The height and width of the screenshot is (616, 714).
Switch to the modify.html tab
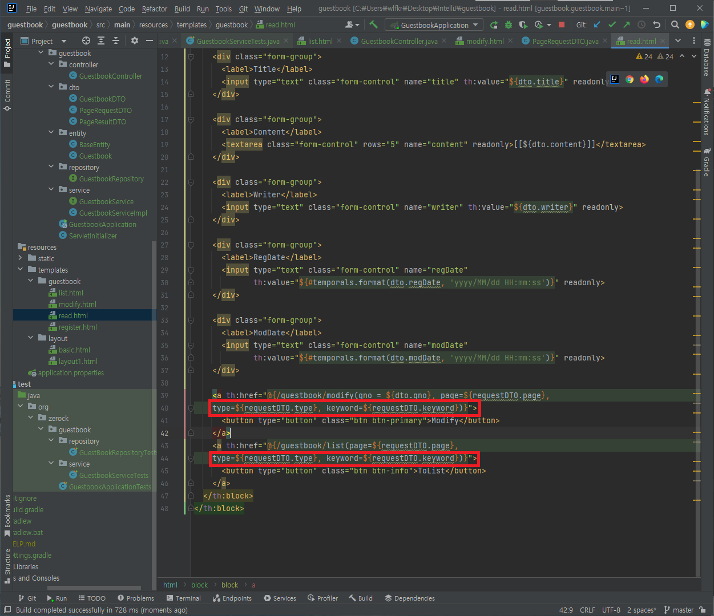coord(484,41)
